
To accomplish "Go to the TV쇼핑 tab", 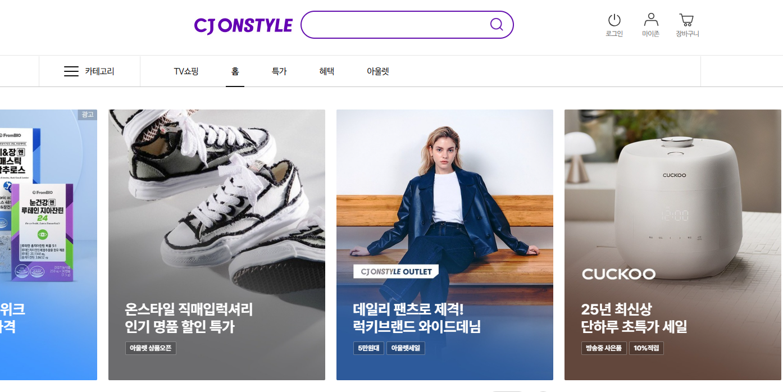I will (x=186, y=71).
